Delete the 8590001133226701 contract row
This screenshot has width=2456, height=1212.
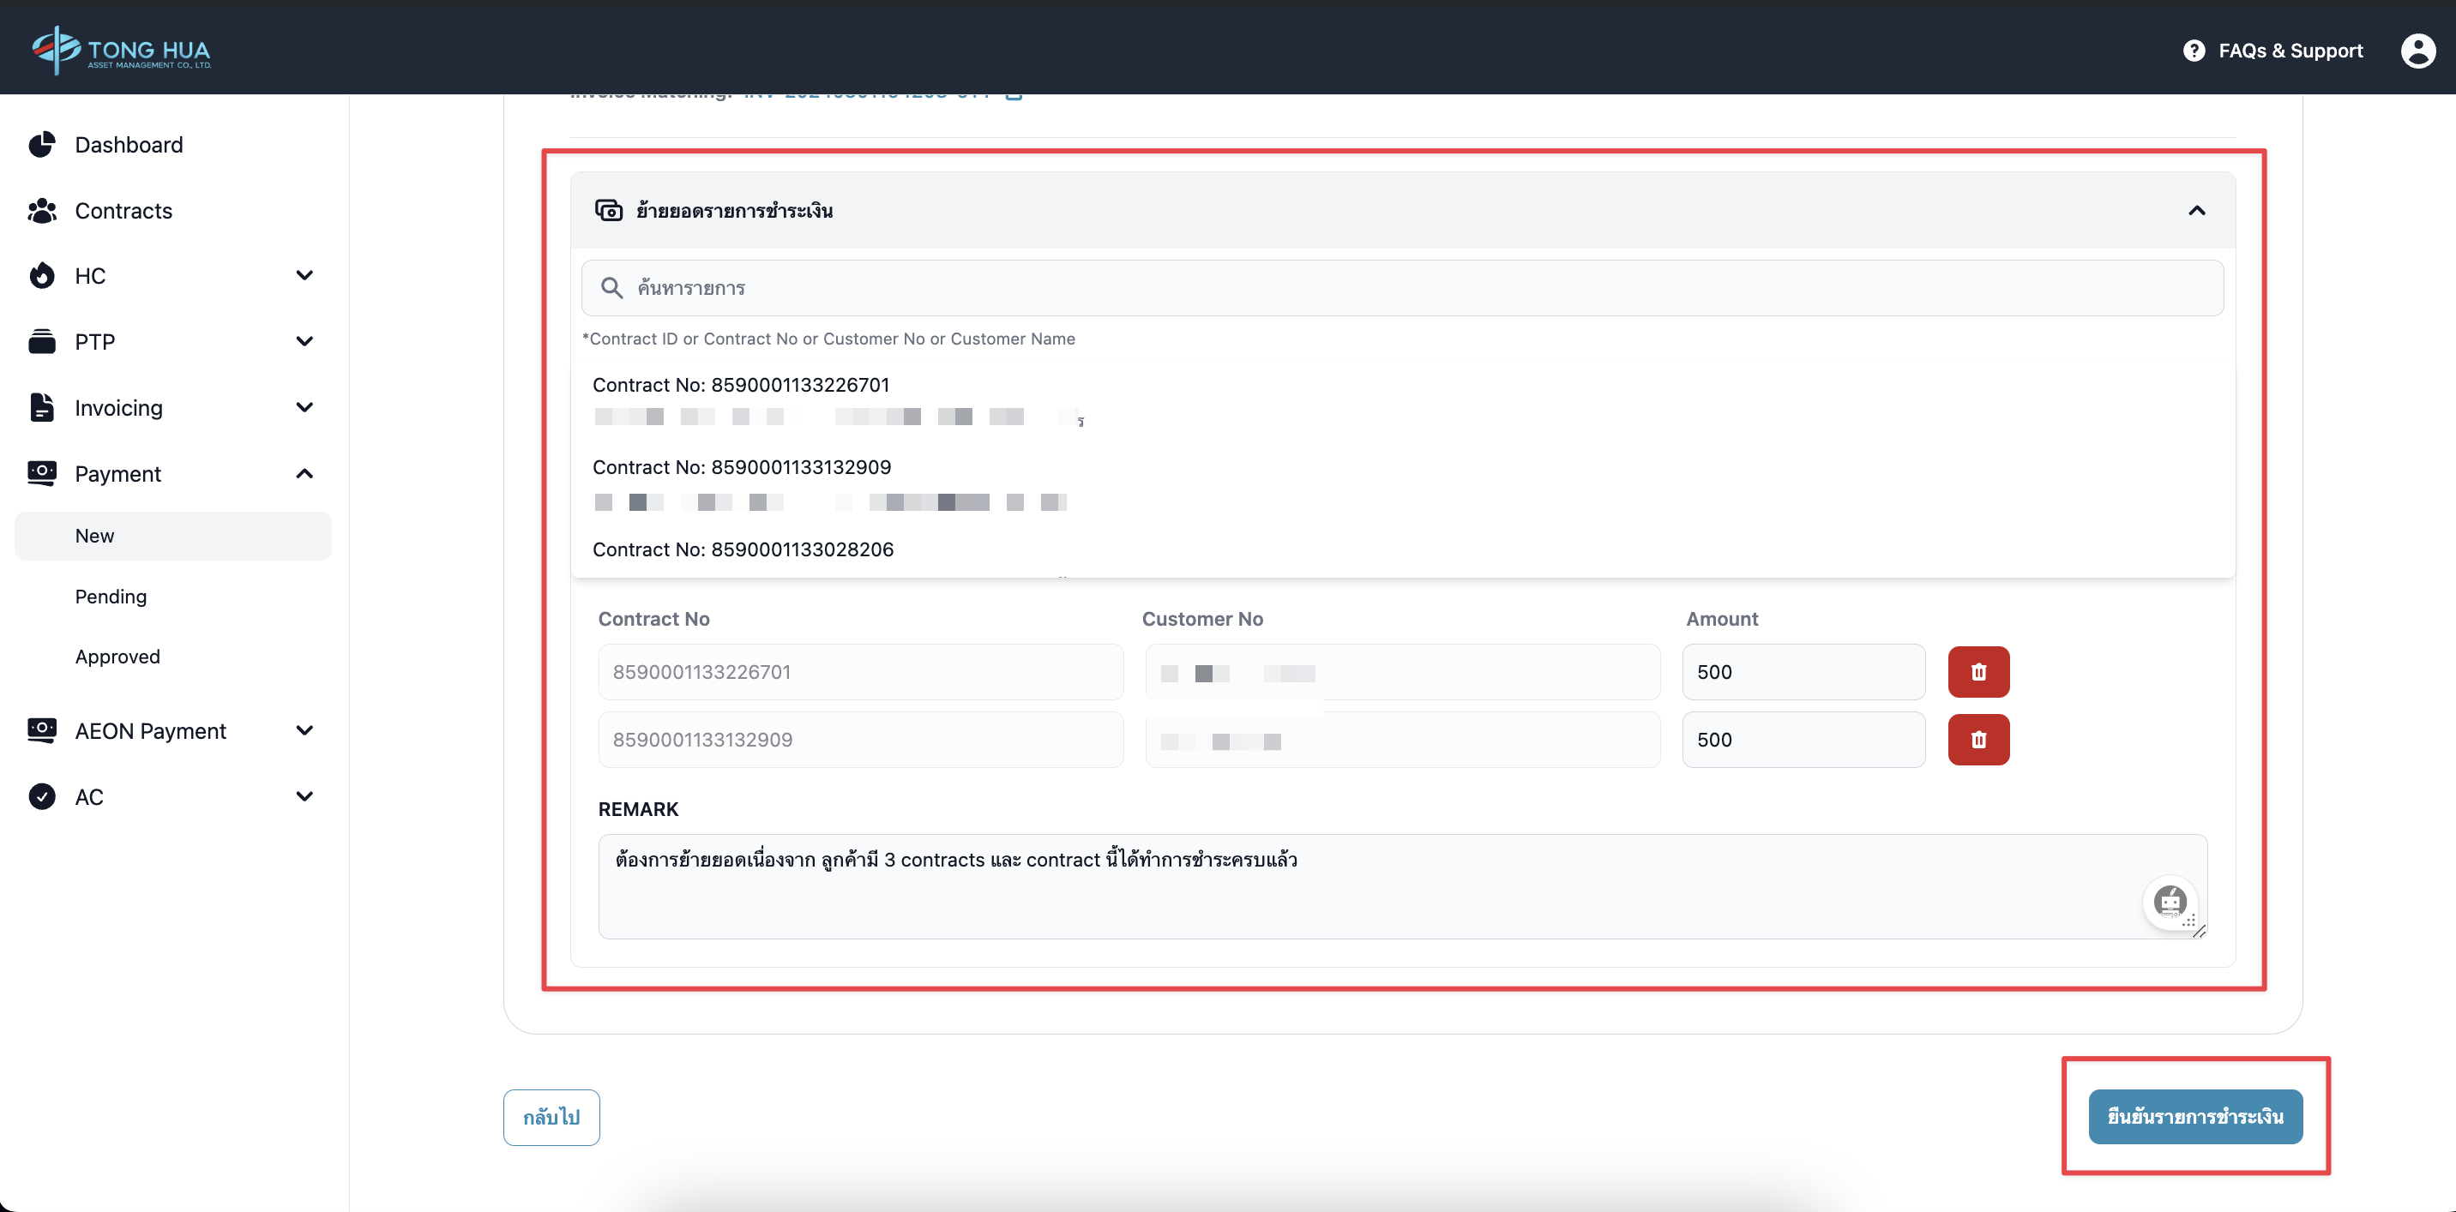(1977, 672)
